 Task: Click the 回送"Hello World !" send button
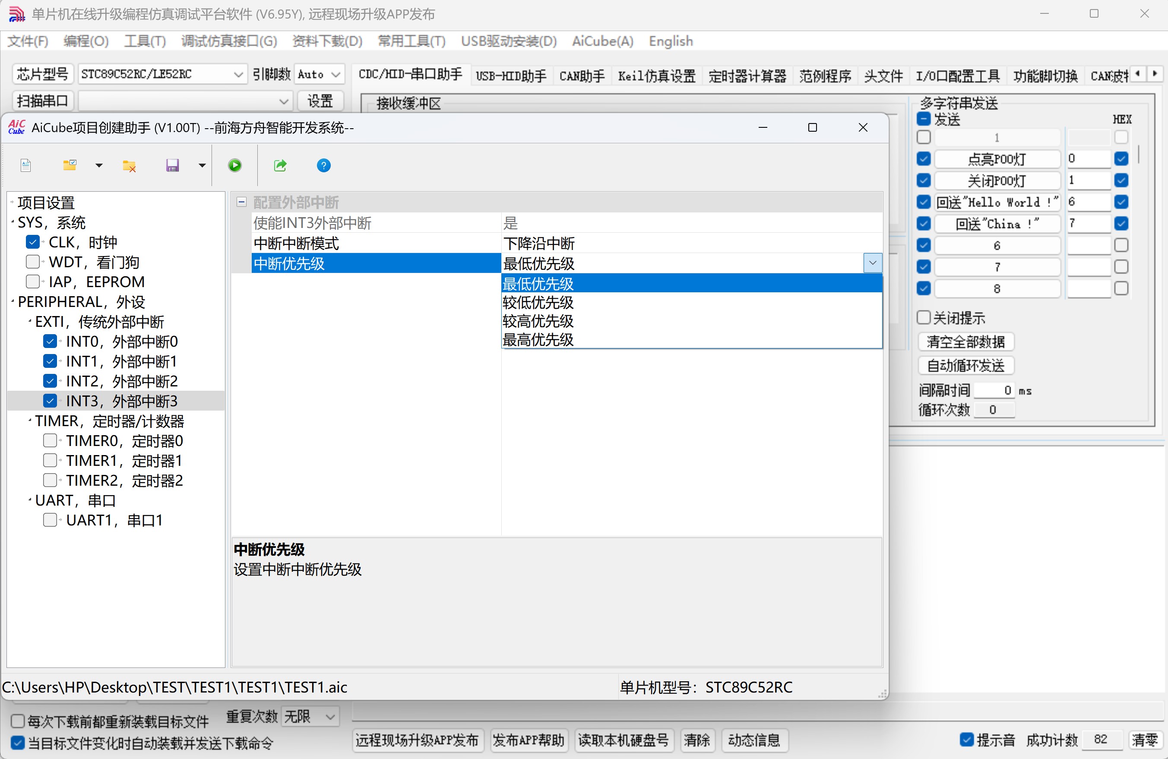(997, 202)
